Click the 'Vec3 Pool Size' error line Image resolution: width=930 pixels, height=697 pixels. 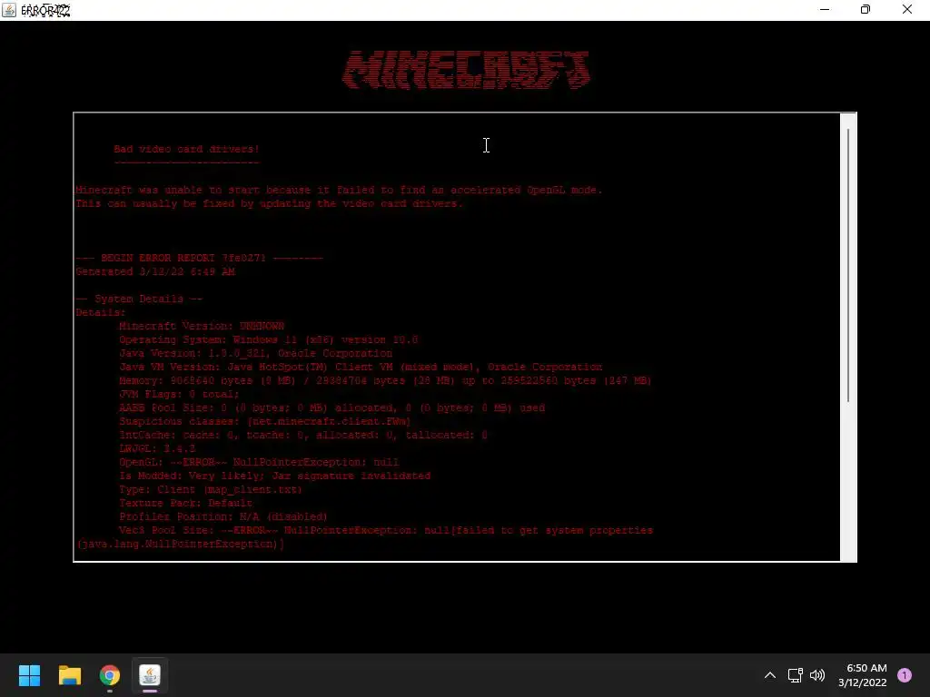click(x=386, y=530)
